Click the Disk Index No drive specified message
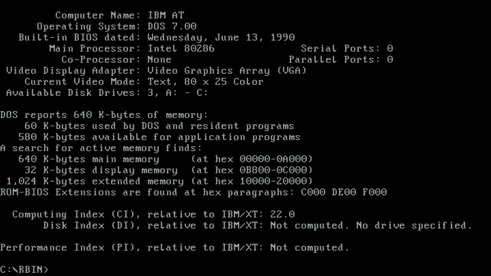The height and width of the screenshot is (276, 491). 414,226
